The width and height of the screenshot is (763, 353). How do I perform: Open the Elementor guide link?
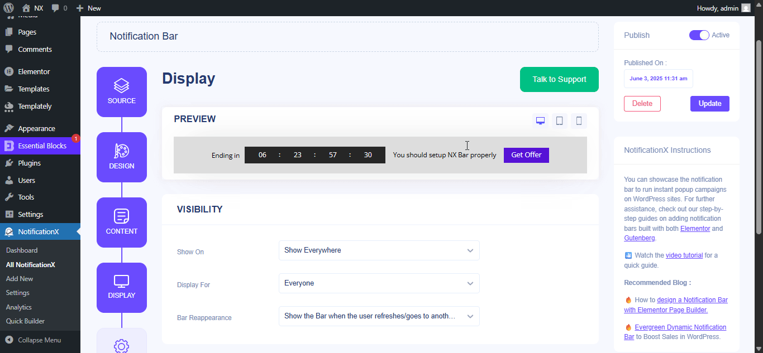[695, 229]
